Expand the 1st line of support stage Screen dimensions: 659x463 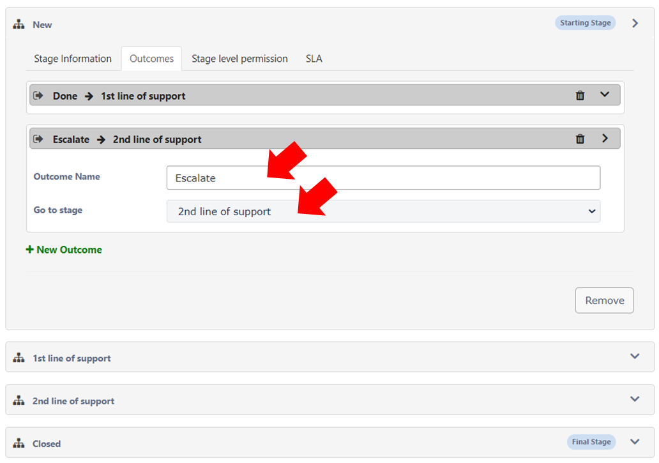pyautogui.click(x=635, y=356)
